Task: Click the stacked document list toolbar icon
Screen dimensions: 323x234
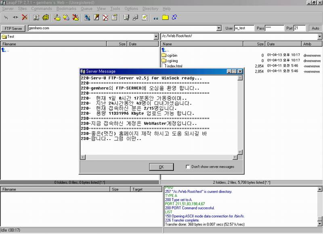Action: [x=126, y=17]
